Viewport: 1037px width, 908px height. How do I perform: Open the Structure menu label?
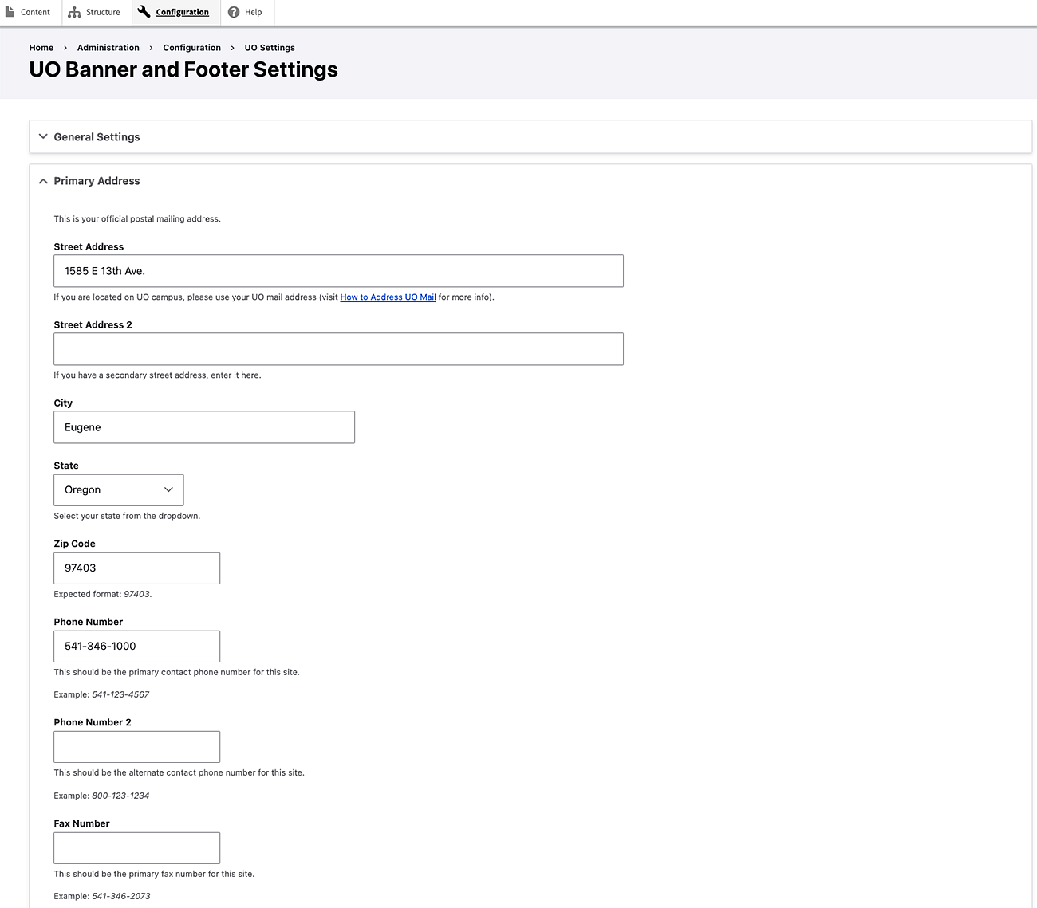103,12
